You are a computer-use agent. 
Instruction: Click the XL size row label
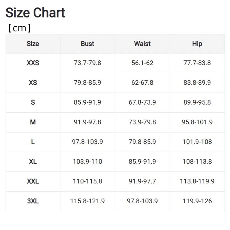[x=33, y=162]
